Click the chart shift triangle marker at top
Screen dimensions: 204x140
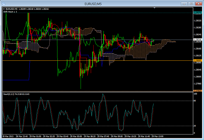154,8
